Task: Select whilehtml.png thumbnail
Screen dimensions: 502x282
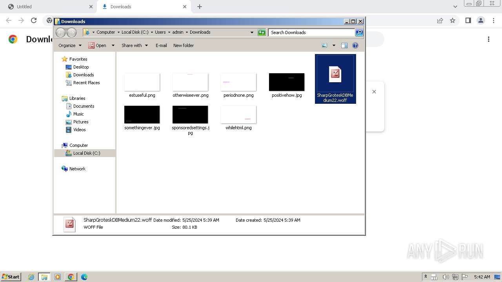Action: tap(238, 114)
